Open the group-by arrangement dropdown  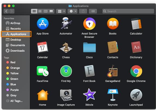61,11
